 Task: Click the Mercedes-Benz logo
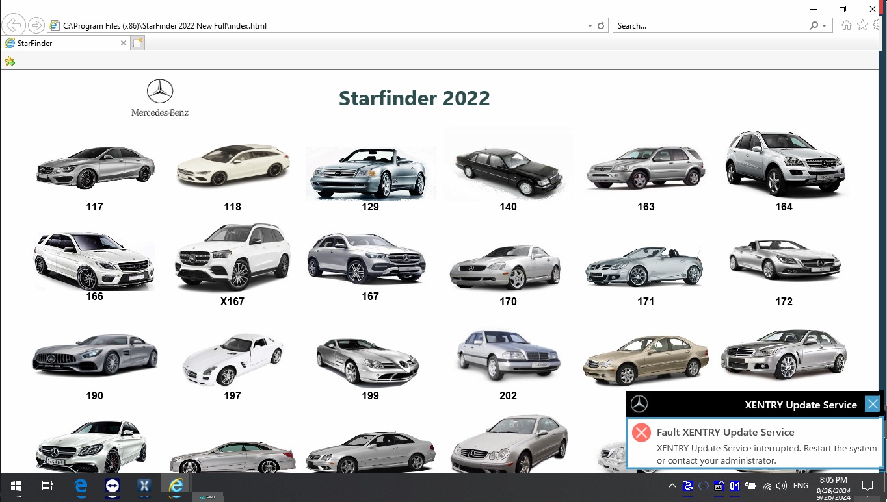159,97
